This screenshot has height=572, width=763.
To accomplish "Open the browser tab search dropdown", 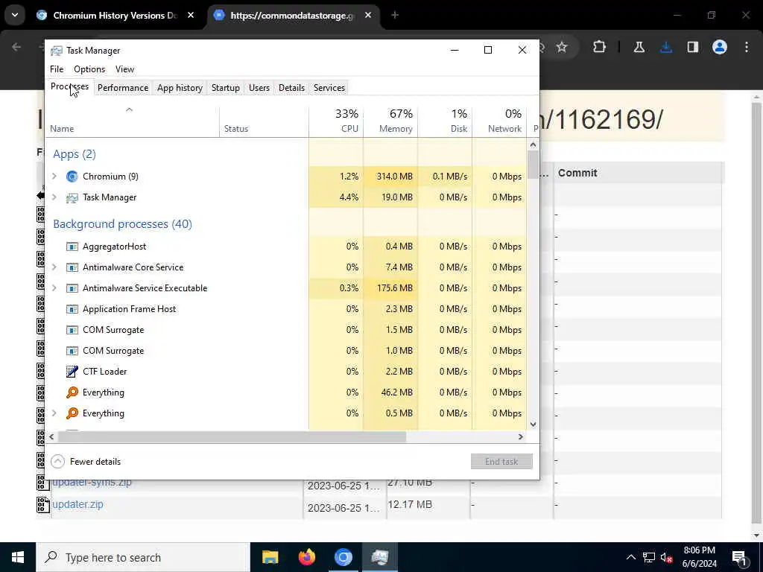I will [x=15, y=16].
